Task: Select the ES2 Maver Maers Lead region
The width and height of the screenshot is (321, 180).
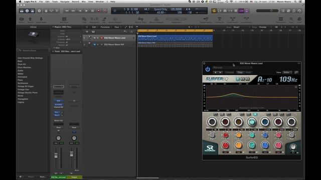Action: pos(175,38)
